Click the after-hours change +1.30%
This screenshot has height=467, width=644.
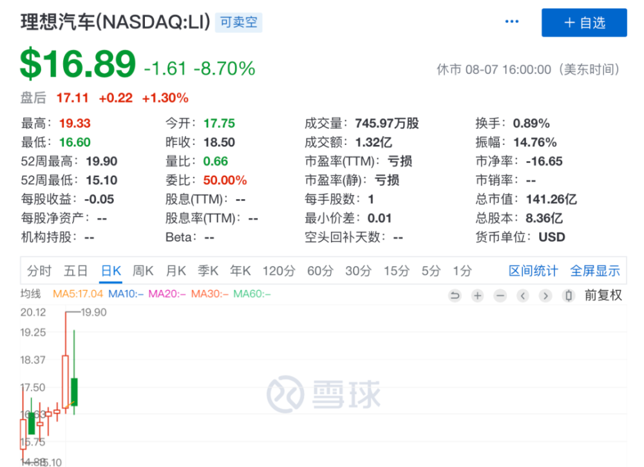(165, 98)
